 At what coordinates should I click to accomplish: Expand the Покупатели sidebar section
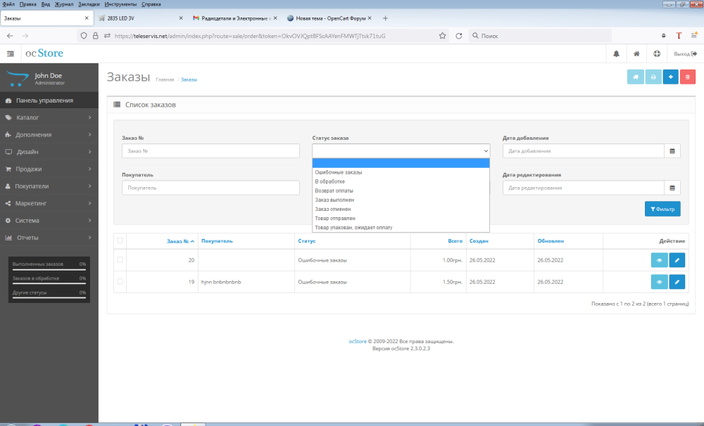49,186
